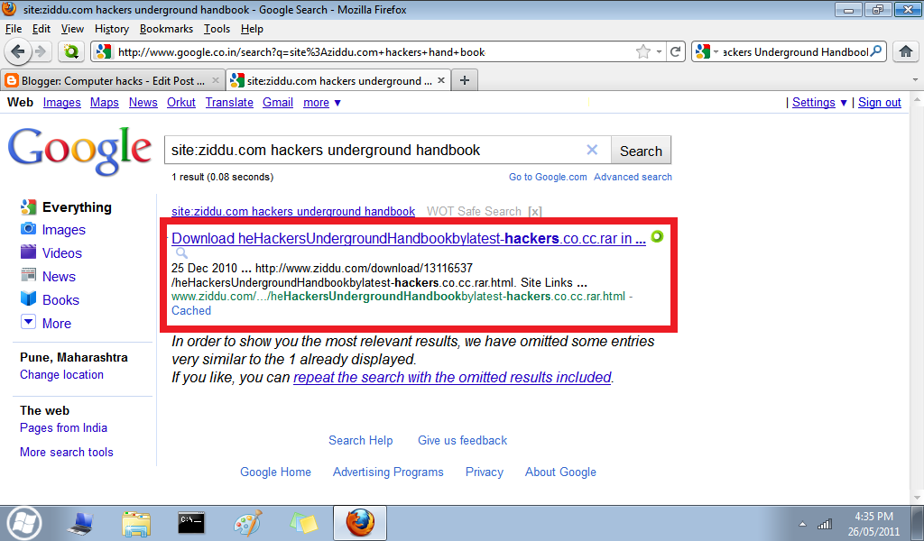Open search engine dropdown arrow

click(716, 51)
